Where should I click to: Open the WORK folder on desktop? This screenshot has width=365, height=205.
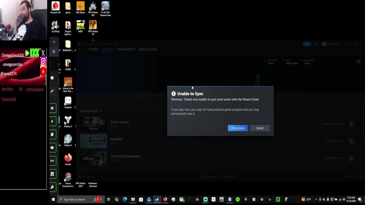(x=68, y=65)
